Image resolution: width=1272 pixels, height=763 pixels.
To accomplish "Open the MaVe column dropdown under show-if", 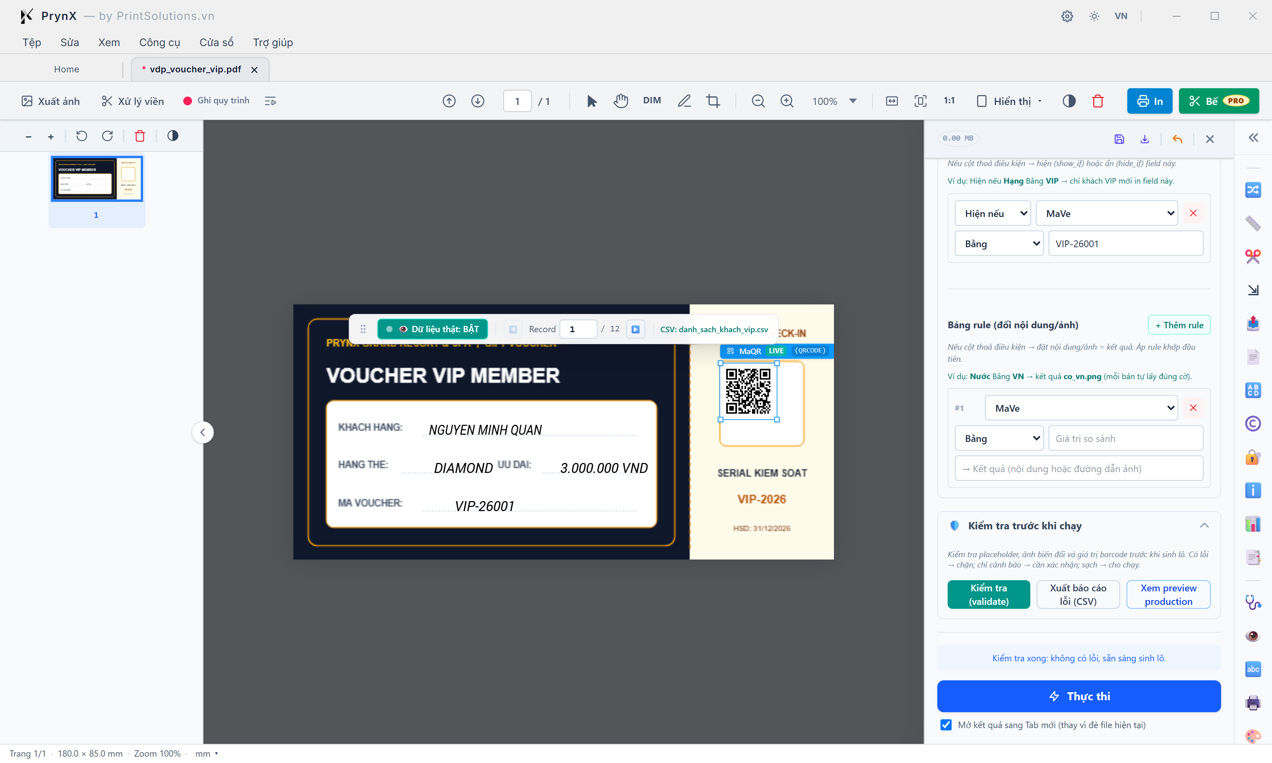I will (x=1107, y=213).
